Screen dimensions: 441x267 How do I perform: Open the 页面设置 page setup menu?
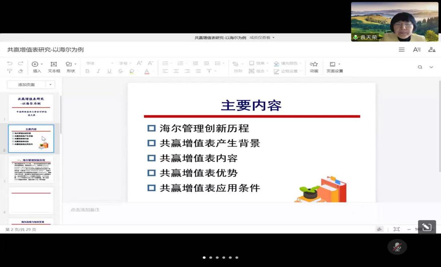[334, 67]
